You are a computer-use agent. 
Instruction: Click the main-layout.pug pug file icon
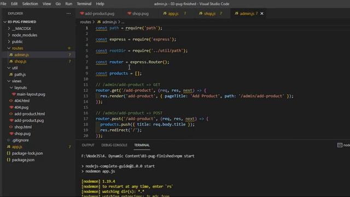14,94
